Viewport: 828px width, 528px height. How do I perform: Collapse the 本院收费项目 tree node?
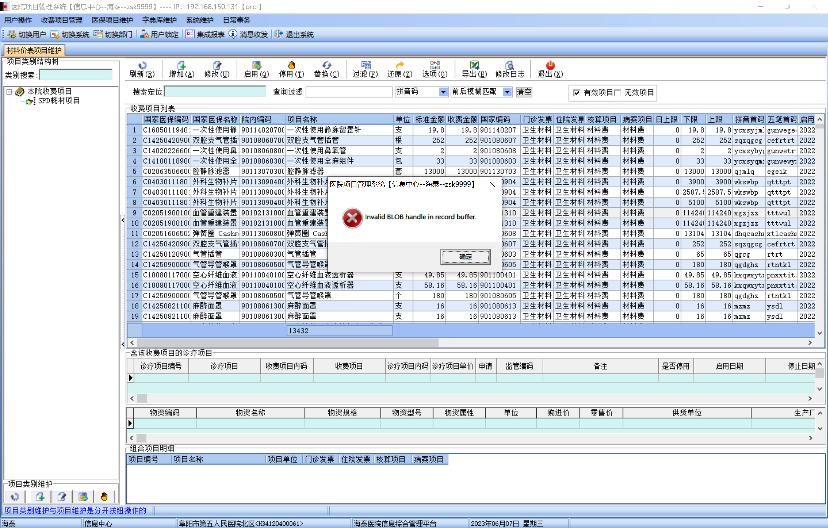point(9,91)
